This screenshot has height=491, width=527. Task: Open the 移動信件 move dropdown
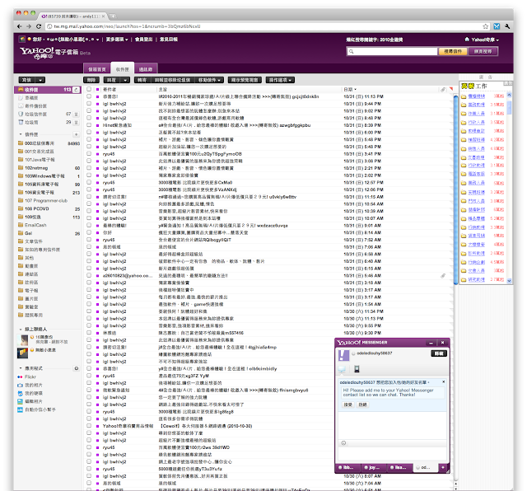pos(209,80)
